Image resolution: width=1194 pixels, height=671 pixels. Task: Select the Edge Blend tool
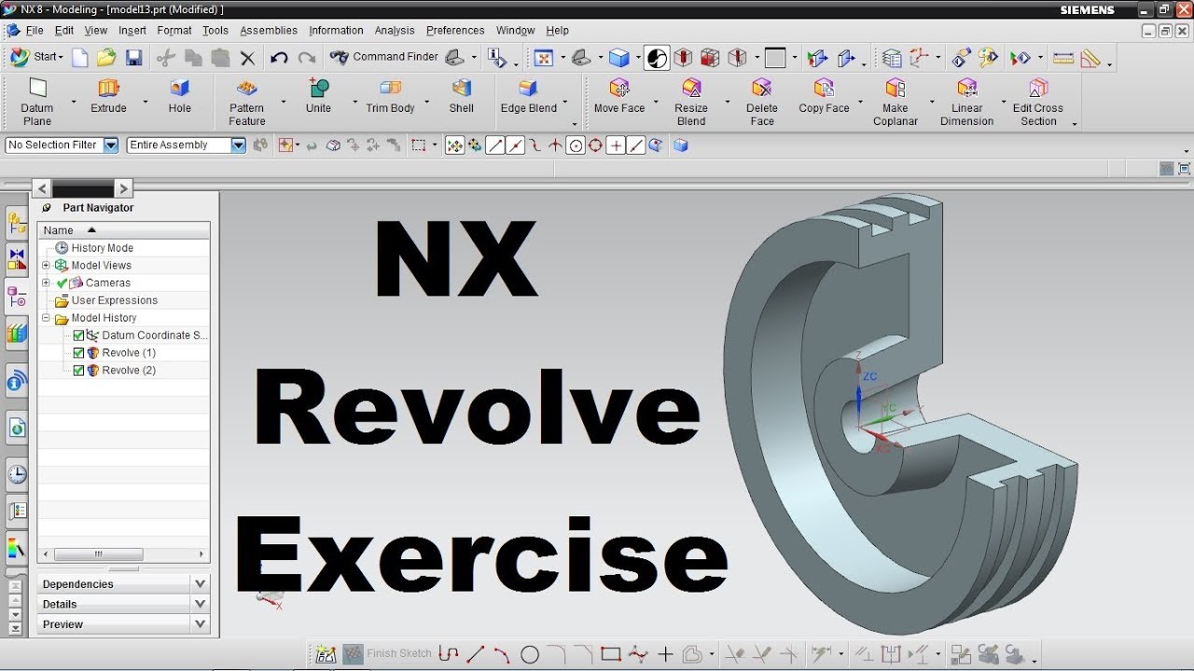[529, 96]
